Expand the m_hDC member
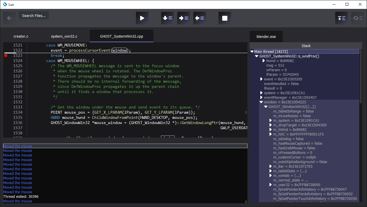 (270, 134)
